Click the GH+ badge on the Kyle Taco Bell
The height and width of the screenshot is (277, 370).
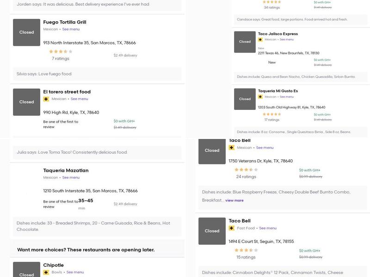[x=232, y=148]
